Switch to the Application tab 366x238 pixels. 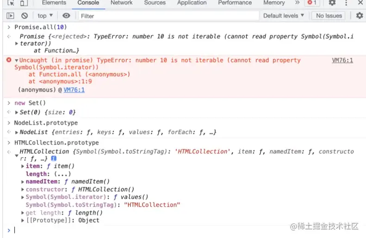[x=192, y=3]
